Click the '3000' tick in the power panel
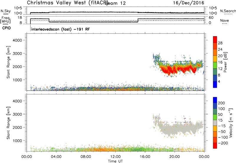The image size is (236, 163). 17,54
